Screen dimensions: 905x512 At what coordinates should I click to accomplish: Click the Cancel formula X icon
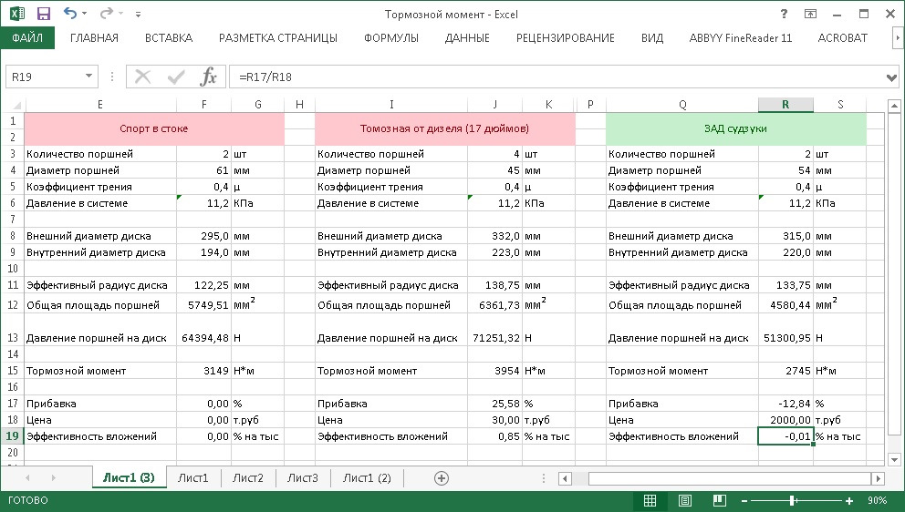142,77
